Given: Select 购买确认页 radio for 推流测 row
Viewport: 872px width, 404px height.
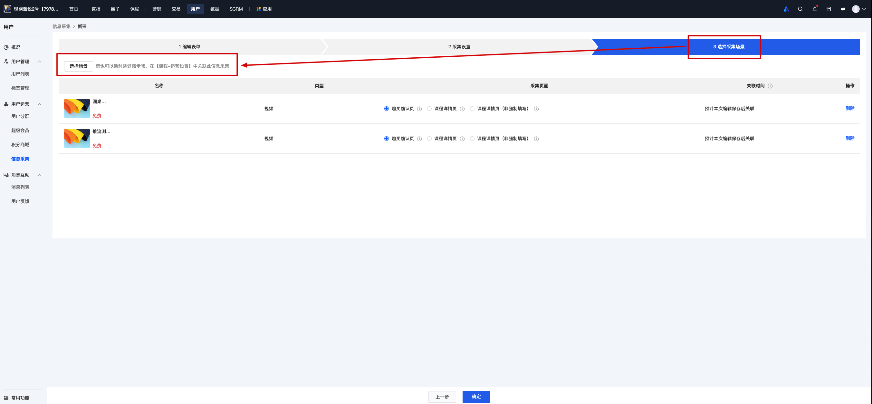Looking at the screenshot, I should [386, 139].
